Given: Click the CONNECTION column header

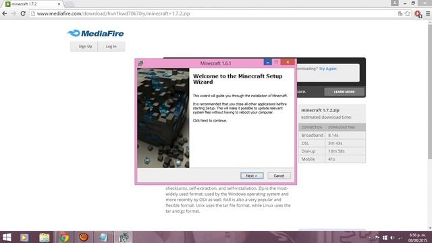Looking at the screenshot, I should pyautogui.click(x=312, y=128).
